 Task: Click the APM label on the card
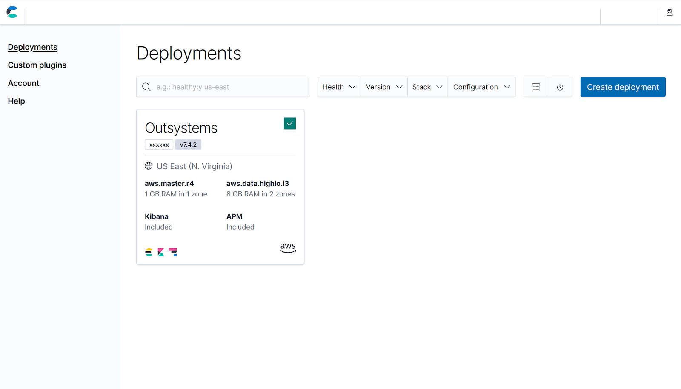coord(235,216)
